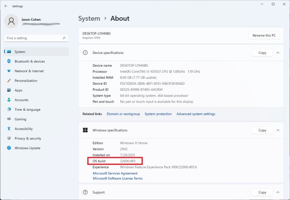
Task: Select System in the sidebar
Action: point(36,52)
